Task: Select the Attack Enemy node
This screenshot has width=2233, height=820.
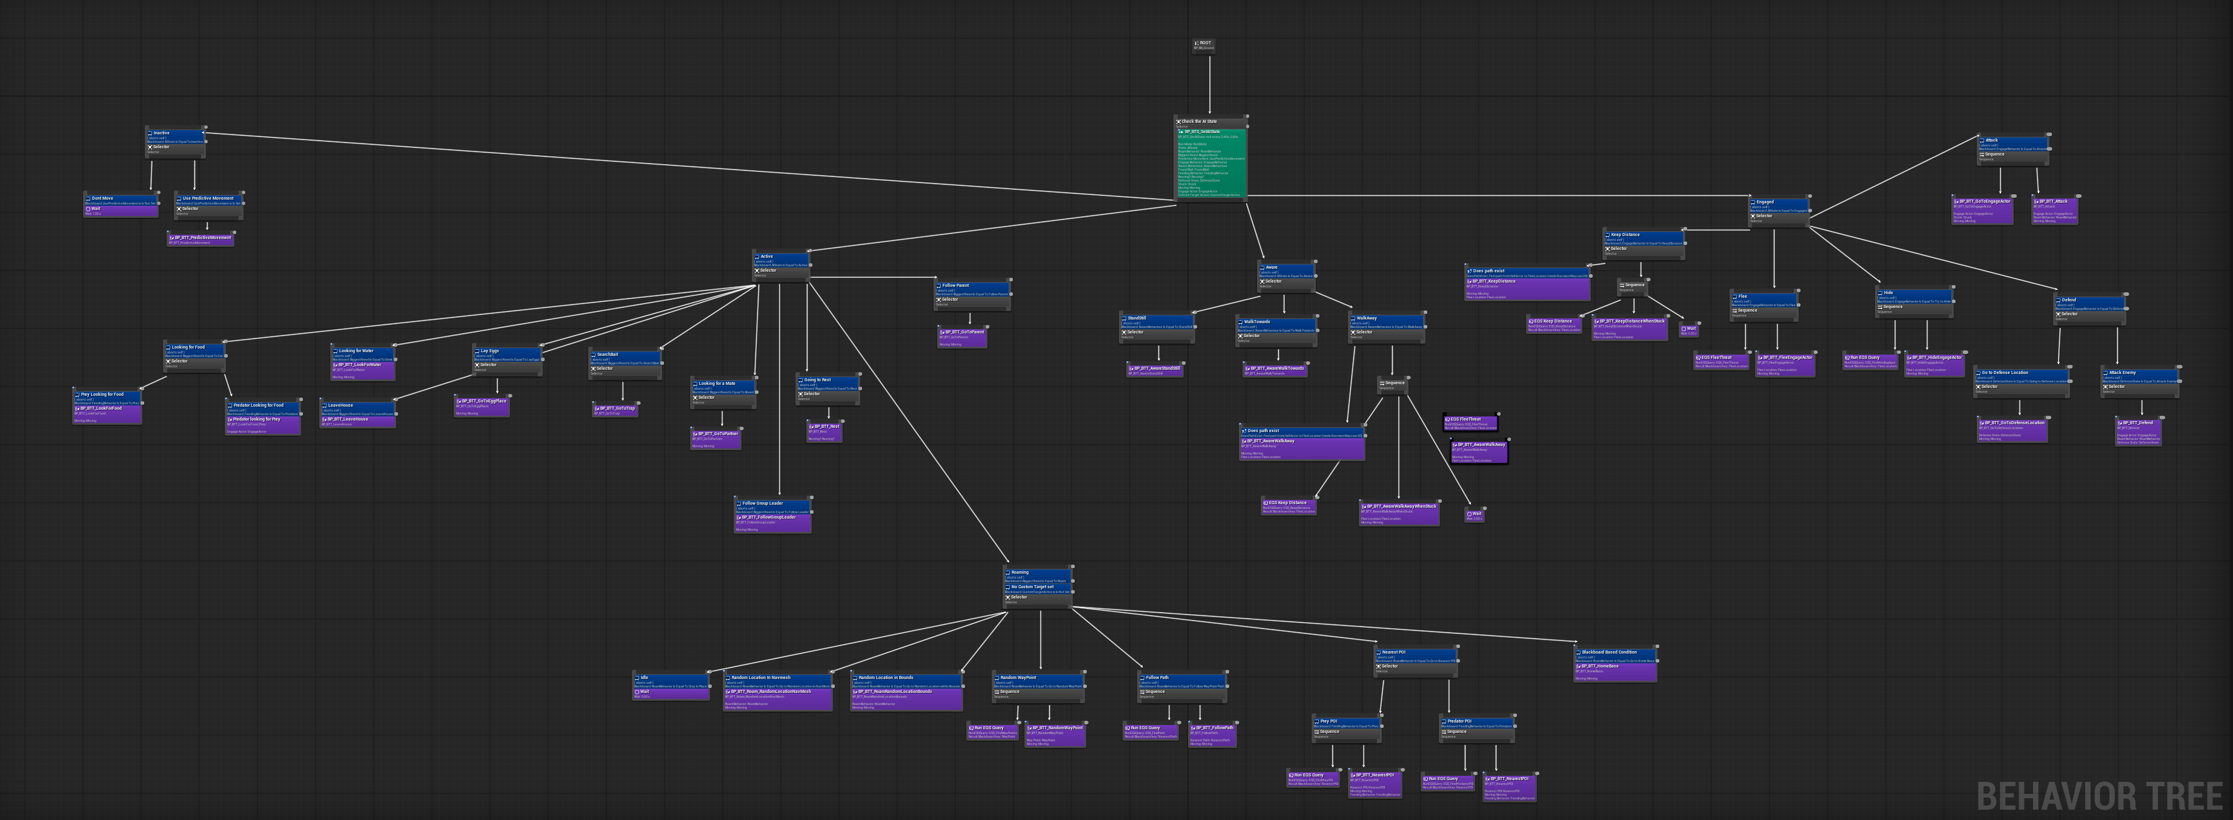Action: click(x=2140, y=382)
